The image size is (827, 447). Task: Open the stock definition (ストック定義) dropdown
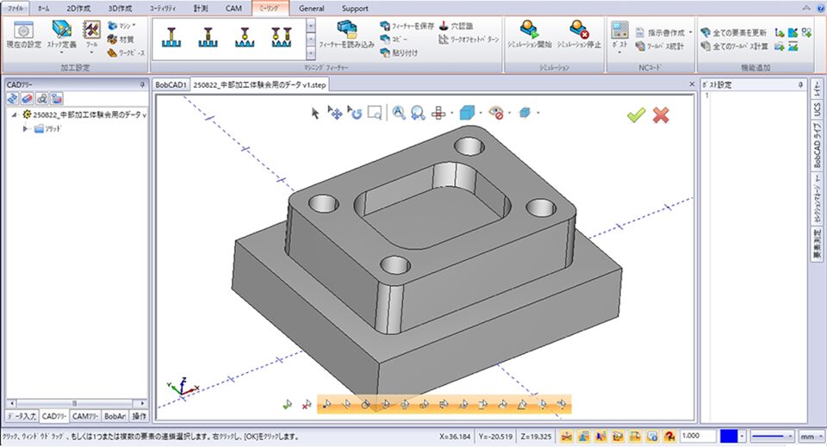click(x=62, y=44)
